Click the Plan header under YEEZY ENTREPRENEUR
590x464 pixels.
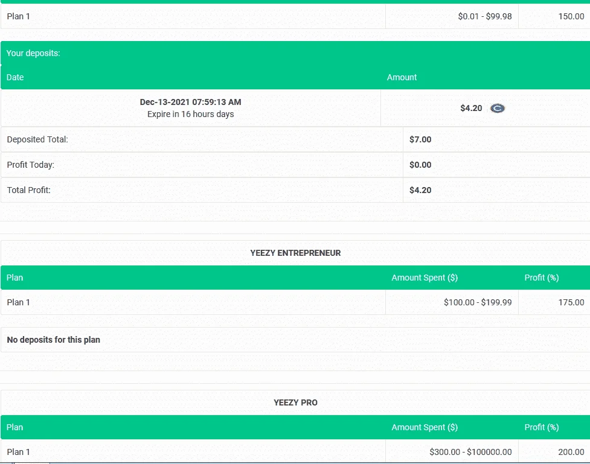pyautogui.click(x=14, y=278)
